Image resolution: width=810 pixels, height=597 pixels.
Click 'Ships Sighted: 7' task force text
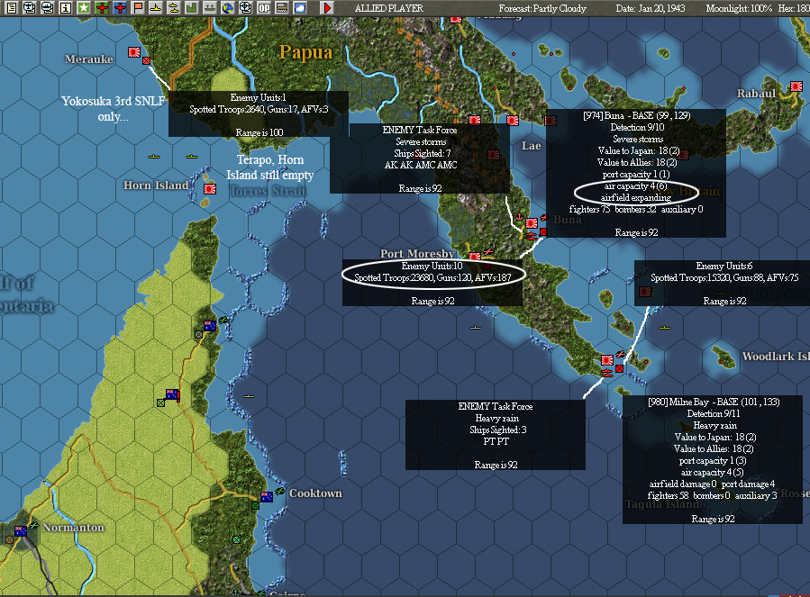422,153
